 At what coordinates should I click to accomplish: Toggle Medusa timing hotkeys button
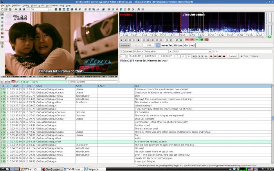[207, 40]
